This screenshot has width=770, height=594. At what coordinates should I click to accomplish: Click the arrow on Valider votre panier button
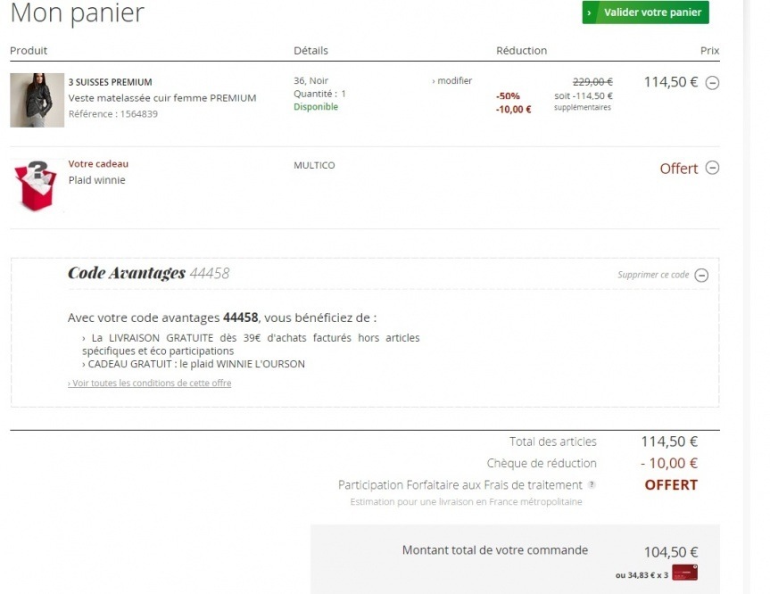click(589, 12)
